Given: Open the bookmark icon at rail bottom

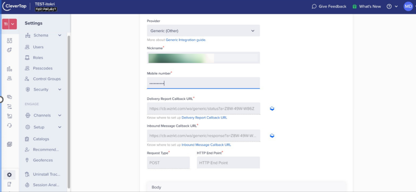Looking at the screenshot, I should [x=10, y=184].
